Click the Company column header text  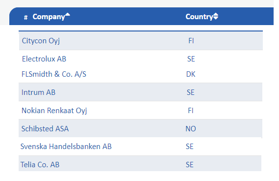49,17
